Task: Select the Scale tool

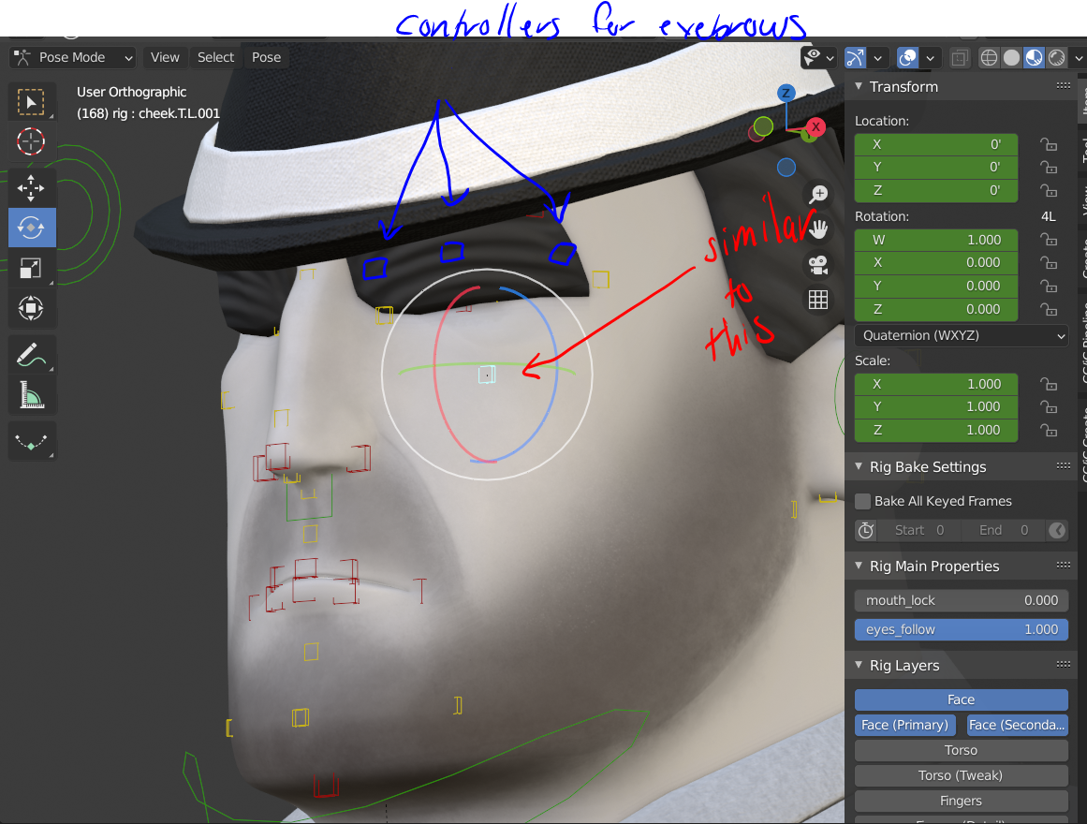Action: coord(31,268)
